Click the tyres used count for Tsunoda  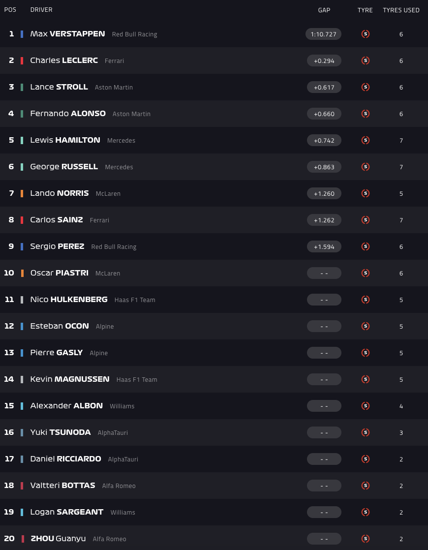(x=401, y=433)
